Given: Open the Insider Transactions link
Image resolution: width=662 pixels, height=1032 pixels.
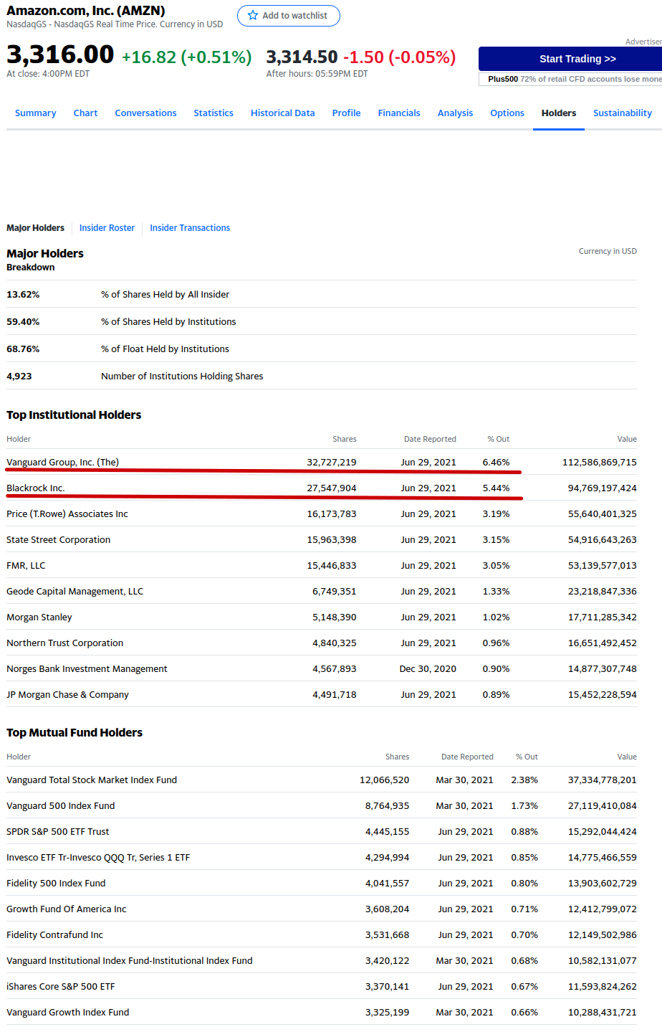Looking at the screenshot, I should point(190,228).
